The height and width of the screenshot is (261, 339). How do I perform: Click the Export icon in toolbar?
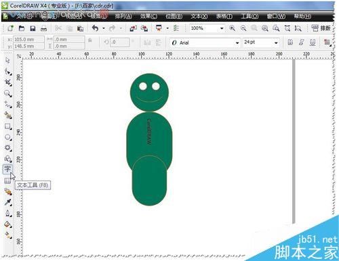144,28
